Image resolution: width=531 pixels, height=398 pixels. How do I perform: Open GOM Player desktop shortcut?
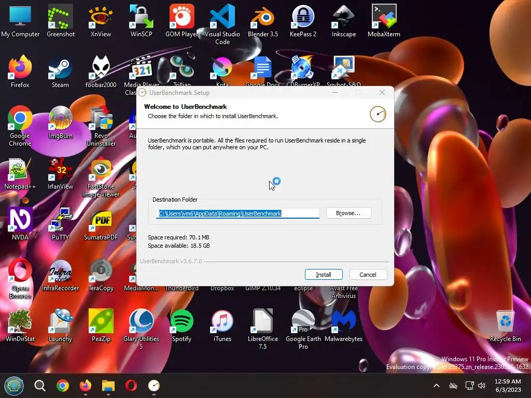click(x=182, y=21)
